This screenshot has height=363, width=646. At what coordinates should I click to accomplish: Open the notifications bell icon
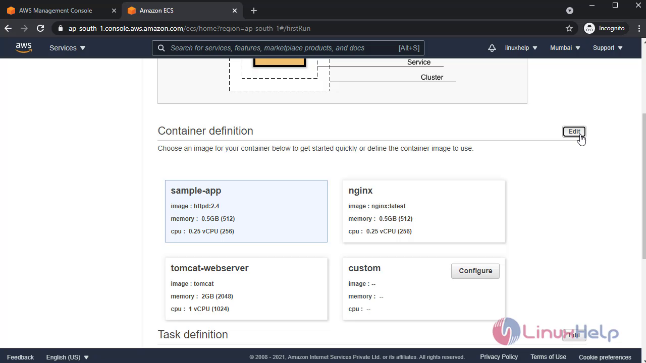click(492, 48)
